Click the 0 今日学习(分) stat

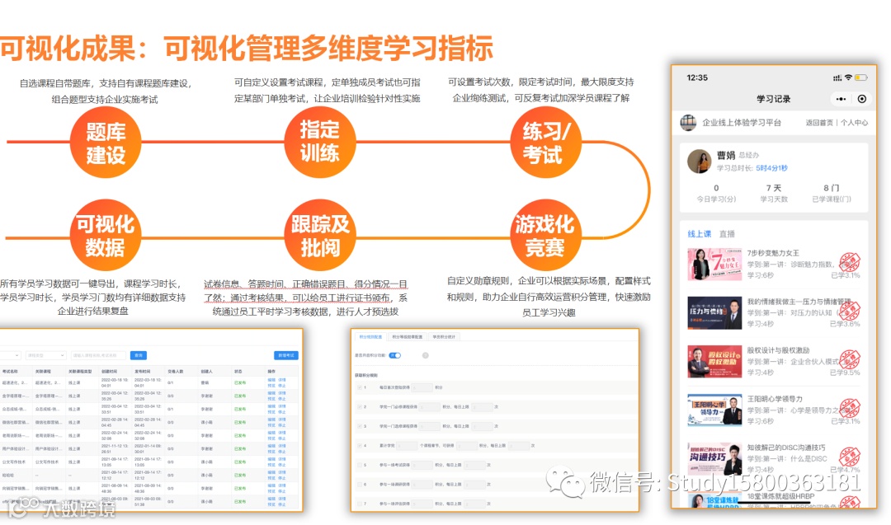716,193
